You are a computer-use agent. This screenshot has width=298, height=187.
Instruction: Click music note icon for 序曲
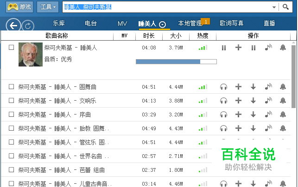click(268, 114)
